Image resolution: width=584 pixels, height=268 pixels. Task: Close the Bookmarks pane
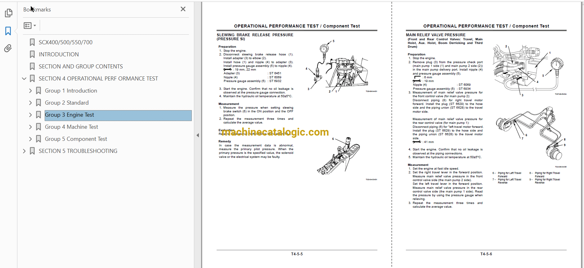(183, 9)
